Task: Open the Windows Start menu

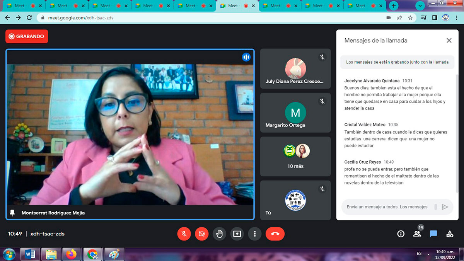Action: pos(9,254)
